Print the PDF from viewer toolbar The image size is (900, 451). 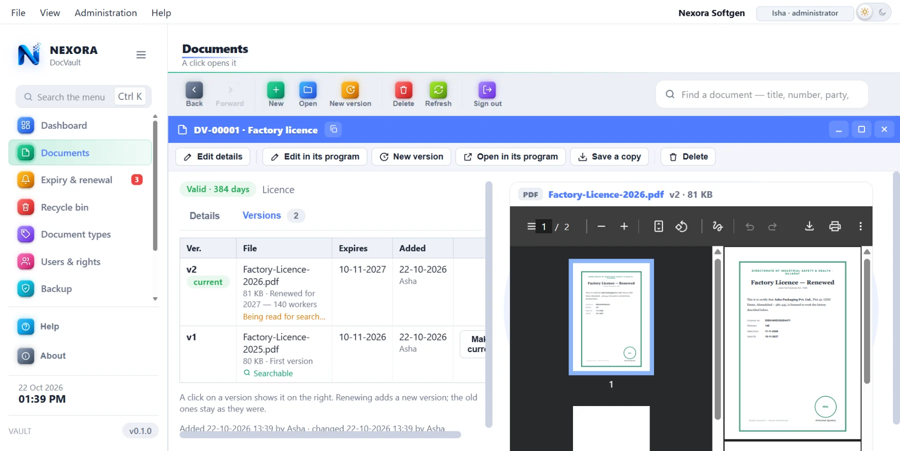tap(835, 226)
